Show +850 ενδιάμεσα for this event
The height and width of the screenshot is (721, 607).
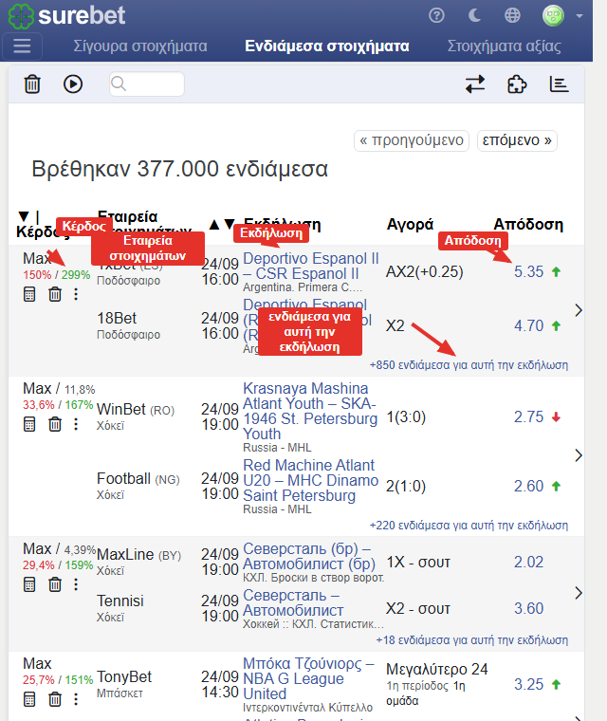(469, 365)
